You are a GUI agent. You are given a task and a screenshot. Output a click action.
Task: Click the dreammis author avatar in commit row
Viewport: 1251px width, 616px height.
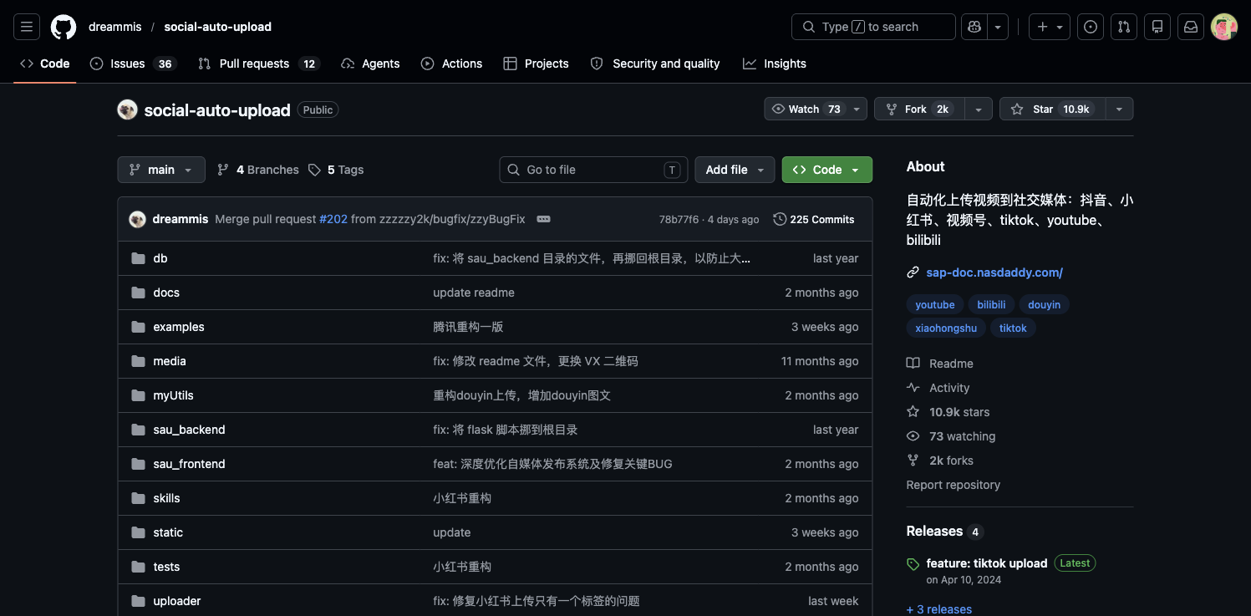[138, 219]
